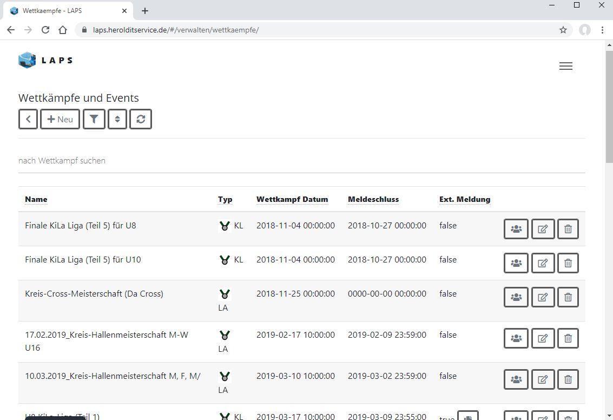Viewport: 613px width, 420px height.
Task: Bookmark this page with the star
Action: click(563, 30)
